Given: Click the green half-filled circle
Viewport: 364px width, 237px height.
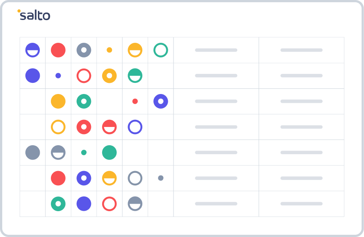Looking at the screenshot, I should pyautogui.click(x=135, y=76).
